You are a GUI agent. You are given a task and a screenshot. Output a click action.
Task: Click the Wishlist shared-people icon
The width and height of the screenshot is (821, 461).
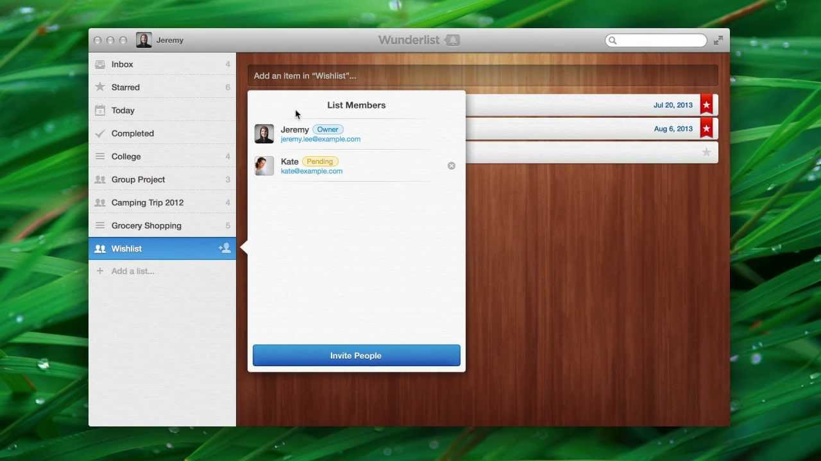coord(100,248)
